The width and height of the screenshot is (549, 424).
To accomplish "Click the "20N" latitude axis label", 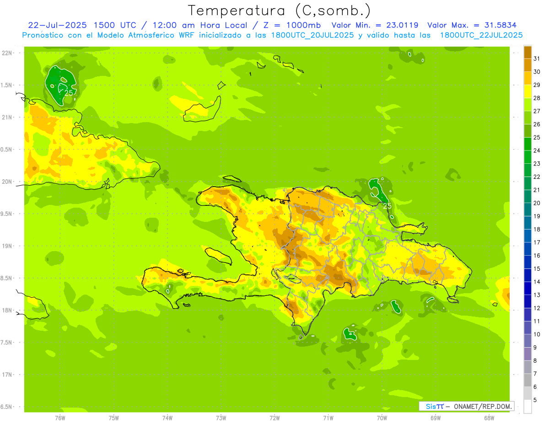I will coord(7,182).
